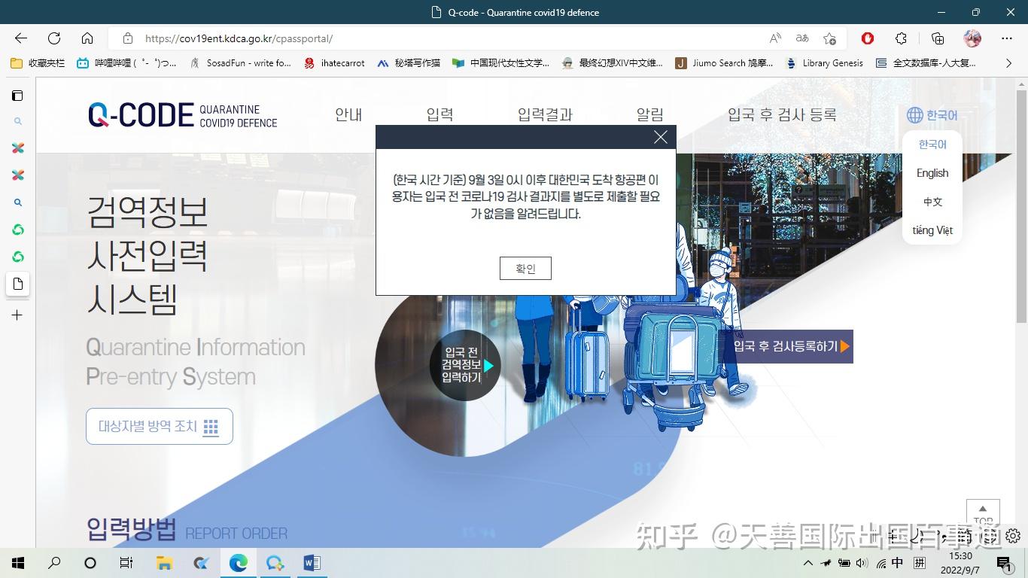Open the SosadFun bookmark
This screenshot has width=1028, height=578.
(x=240, y=63)
